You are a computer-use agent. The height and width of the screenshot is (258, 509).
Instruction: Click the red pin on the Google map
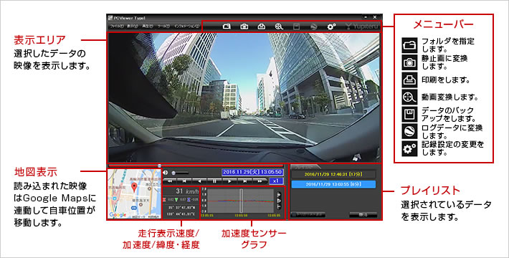(133, 187)
